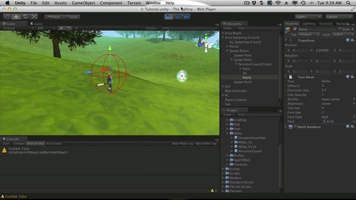Viewport: 356px width, 200px height.
Task: Open the Terrain menu in menu bar
Action: [134, 3]
